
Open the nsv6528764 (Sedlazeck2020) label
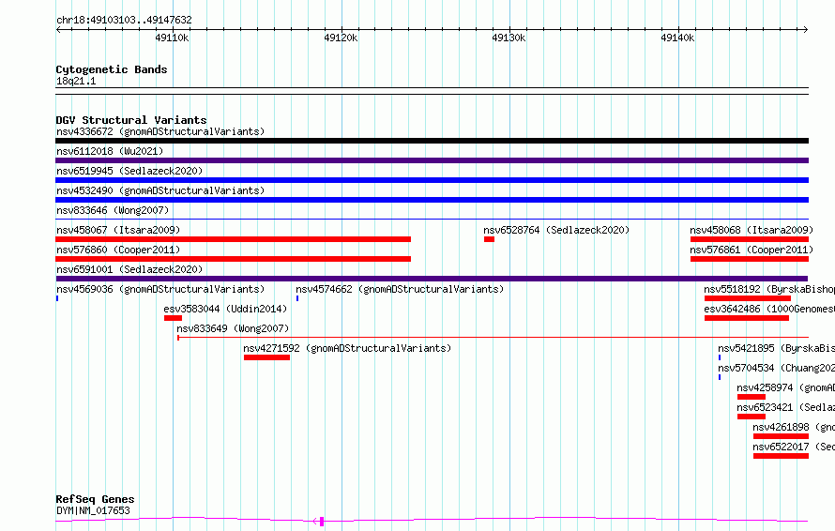[556, 230]
